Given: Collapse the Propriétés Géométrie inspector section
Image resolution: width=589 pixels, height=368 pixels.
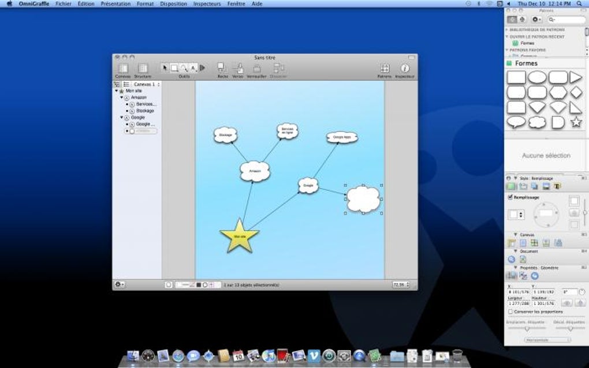Looking at the screenshot, I should (x=515, y=268).
